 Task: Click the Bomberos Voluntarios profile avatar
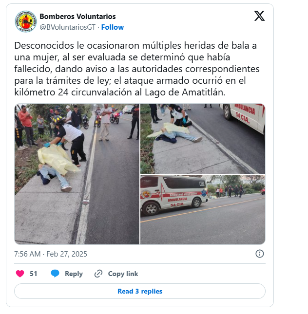[x=26, y=21]
